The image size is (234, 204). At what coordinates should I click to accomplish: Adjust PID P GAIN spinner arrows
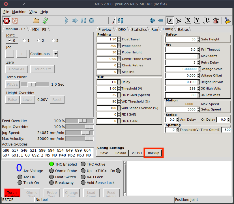point(119,95)
